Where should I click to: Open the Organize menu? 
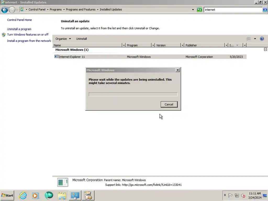pyautogui.click(x=63, y=39)
